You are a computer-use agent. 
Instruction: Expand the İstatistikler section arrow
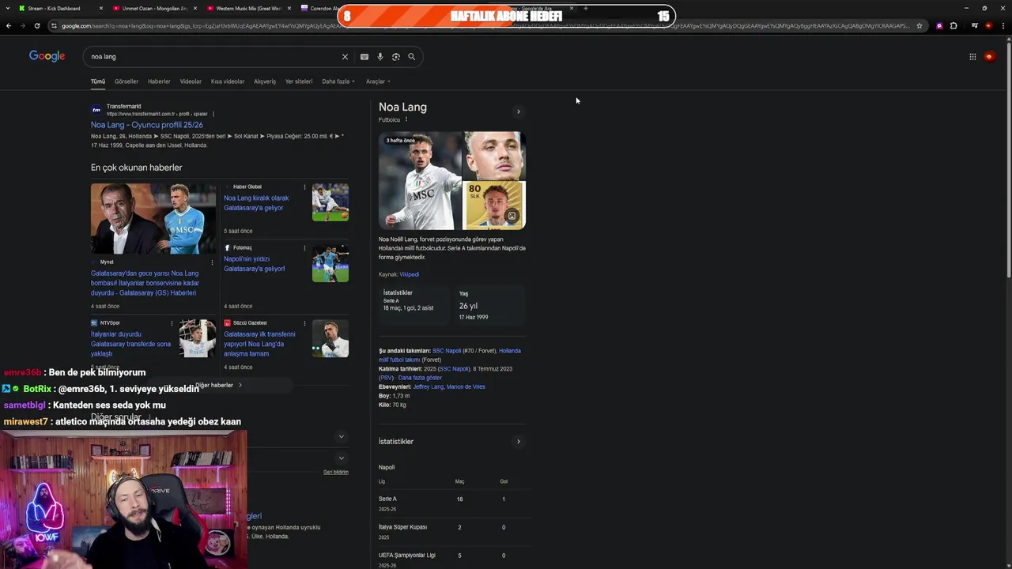tap(519, 442)
